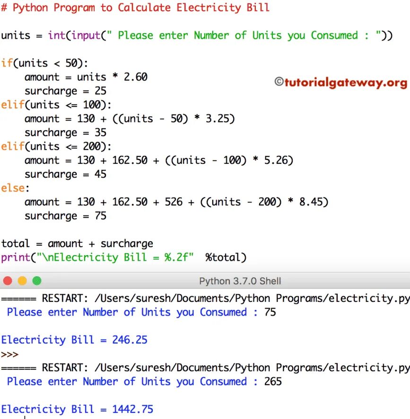The height and width of the screenshot is (419, 410).
Task: Click the line with '(units - 200) * 8.45'
Action: coord(176,202)
